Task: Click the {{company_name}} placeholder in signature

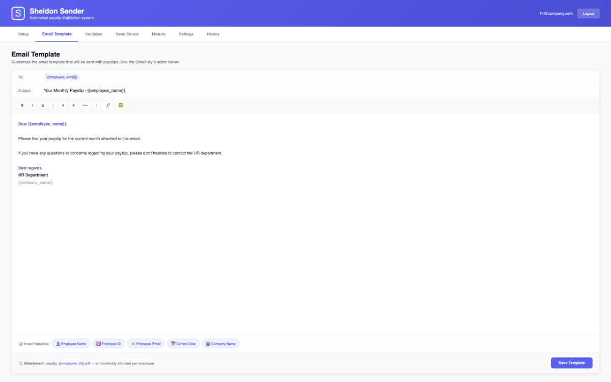Action: (35, 182)
